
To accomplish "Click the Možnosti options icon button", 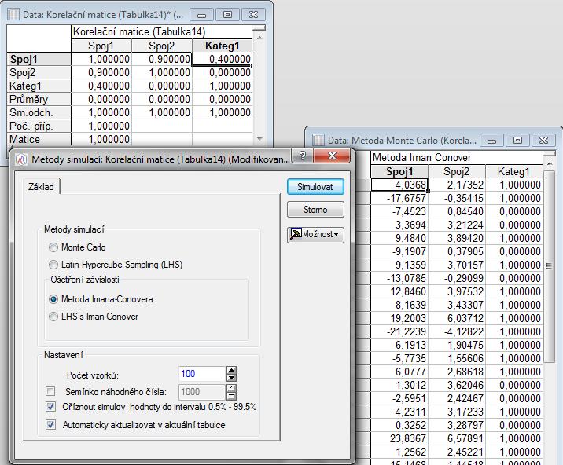I will (315, 234).
